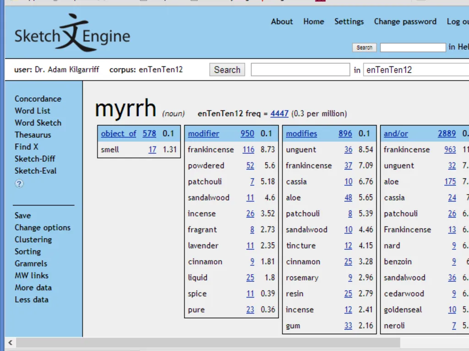Open and/or count 2889
Image resolution: width=469 pixels, height=351 pixels.
[x=447, y=134]
